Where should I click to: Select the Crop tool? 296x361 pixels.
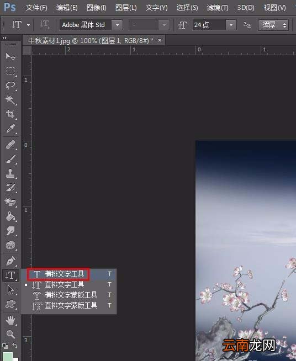coord(10,114)
